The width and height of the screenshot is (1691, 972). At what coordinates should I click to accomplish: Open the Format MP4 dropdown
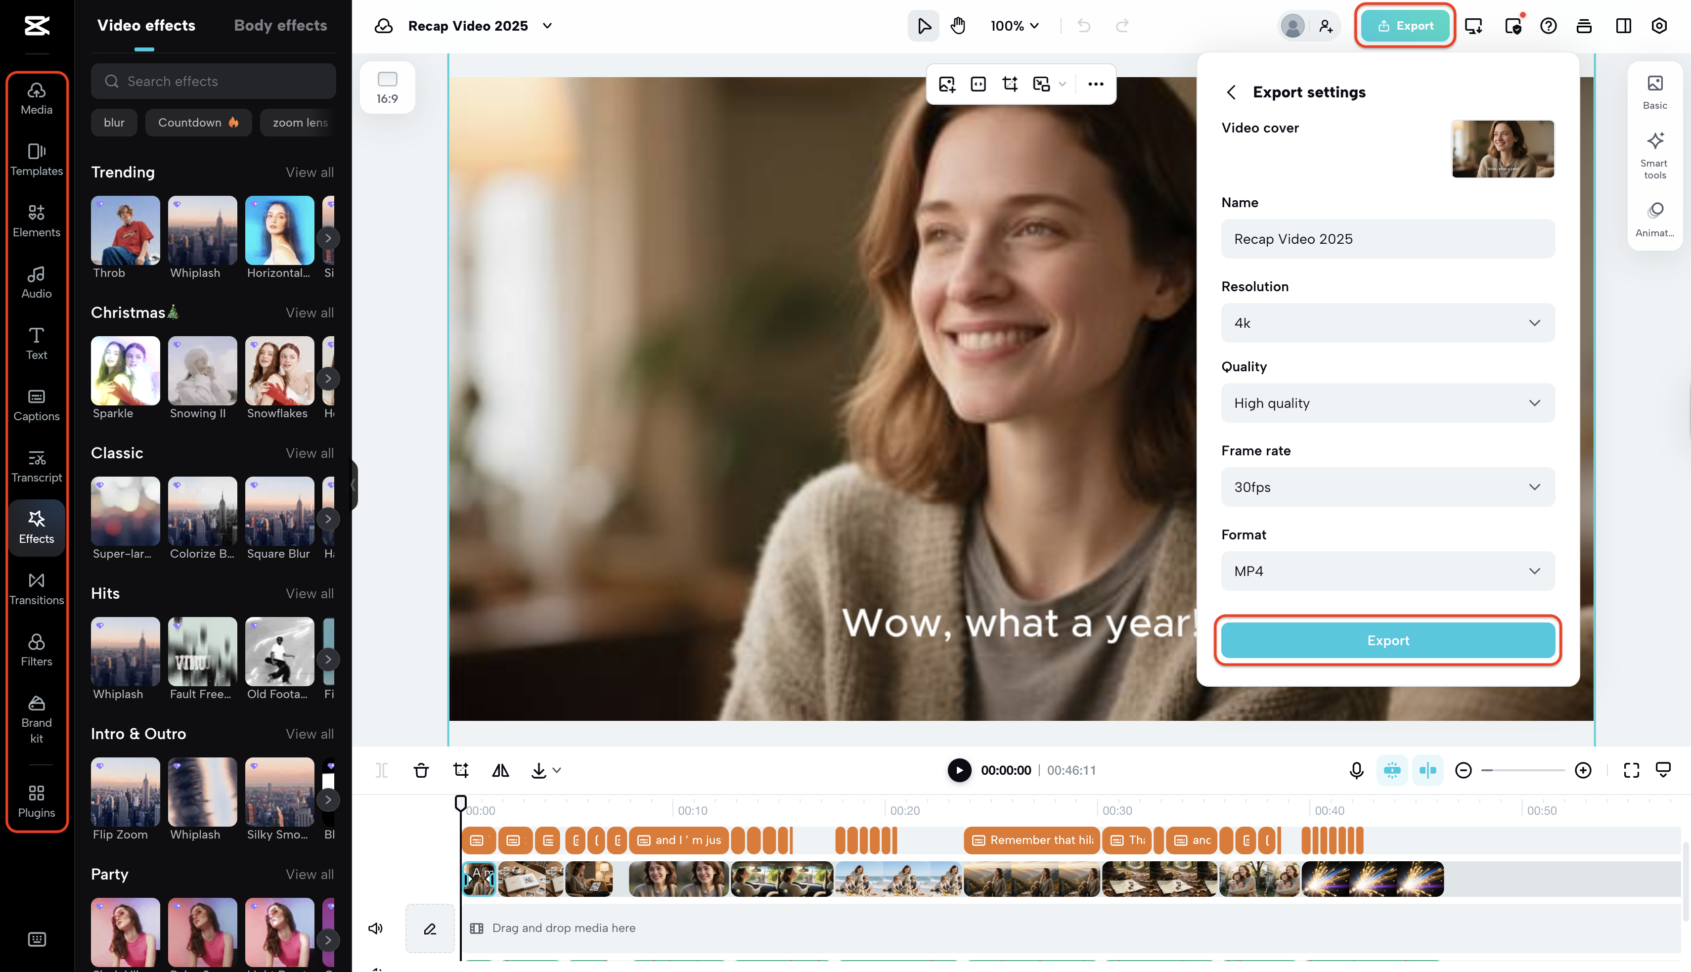[x=1387, y=571]
